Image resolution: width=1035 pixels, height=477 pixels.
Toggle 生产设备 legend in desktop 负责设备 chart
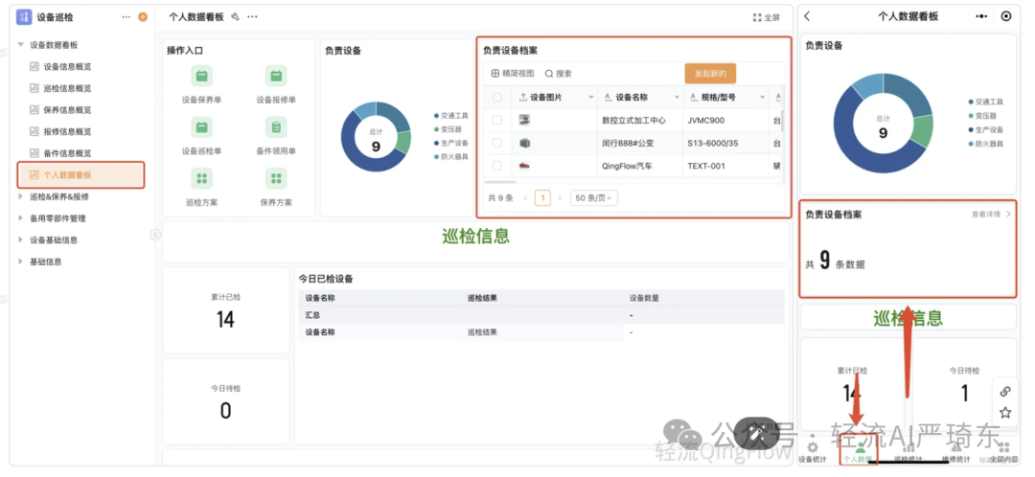tap(450, 143)
